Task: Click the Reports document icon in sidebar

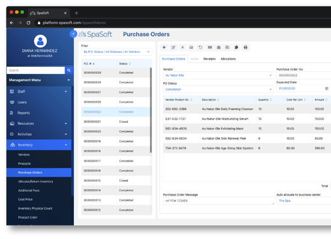Action: tap(12, 113)
